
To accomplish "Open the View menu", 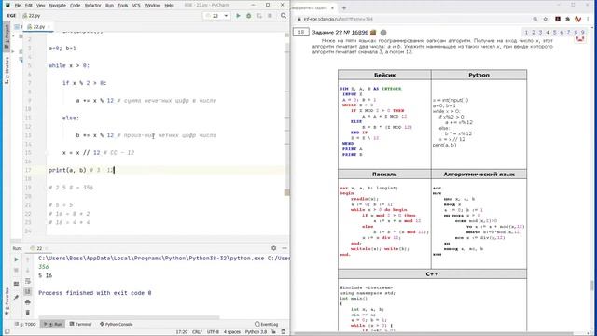I will click(x=40, y=6).
